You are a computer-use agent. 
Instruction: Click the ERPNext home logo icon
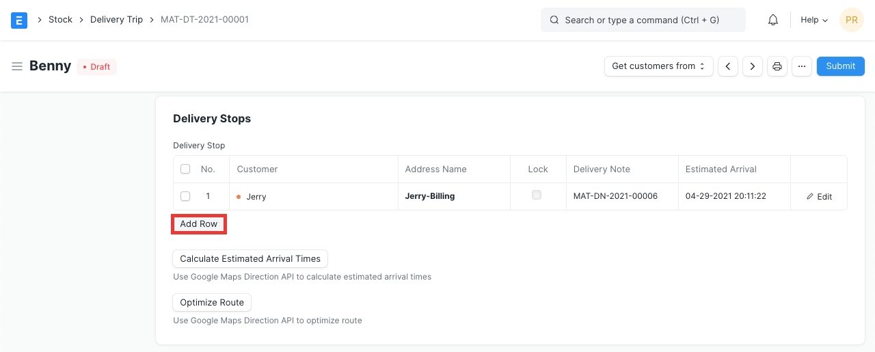[19, 20]
